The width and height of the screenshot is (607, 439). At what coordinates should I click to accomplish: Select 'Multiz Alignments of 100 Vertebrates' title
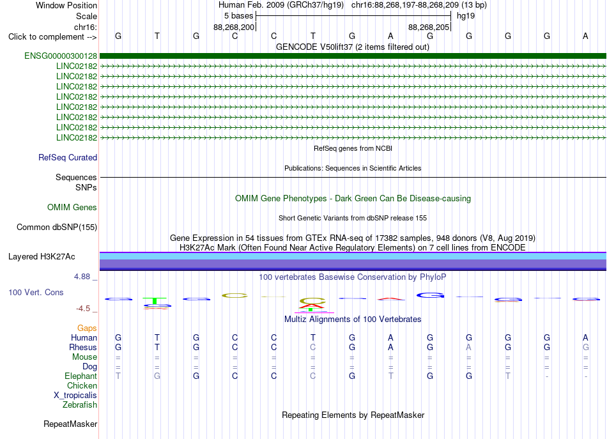point(353,320)
